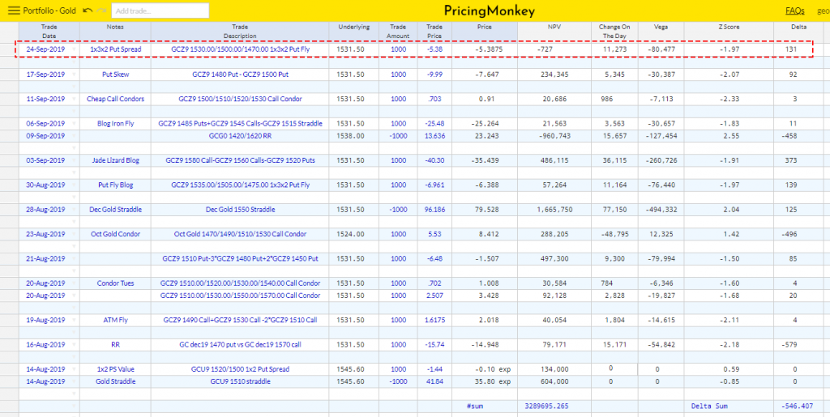This screenshot has height=417, width=830.
Task: Click the Dec Gold Straddle note cell
Action: (x=115, y=209)
